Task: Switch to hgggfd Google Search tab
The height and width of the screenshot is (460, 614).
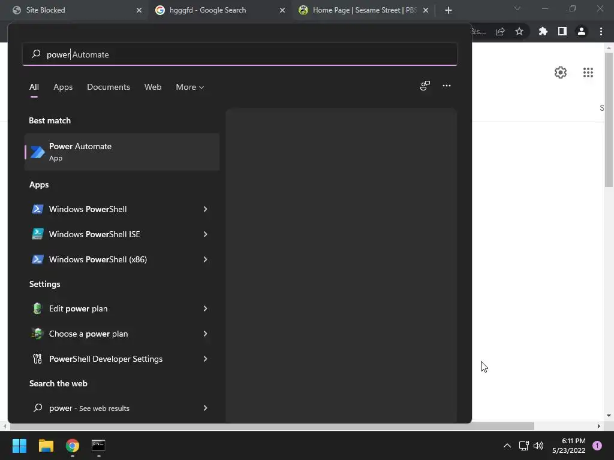Action: (x=219, y=10)
